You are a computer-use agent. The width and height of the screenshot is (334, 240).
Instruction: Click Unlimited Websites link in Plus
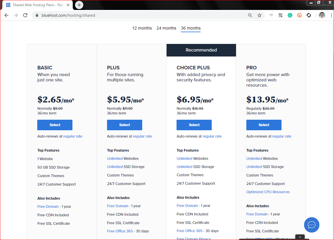tap(115, 159)
